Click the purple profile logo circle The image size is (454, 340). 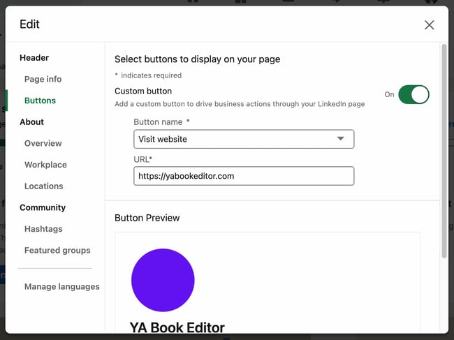(x=163, y=280)
